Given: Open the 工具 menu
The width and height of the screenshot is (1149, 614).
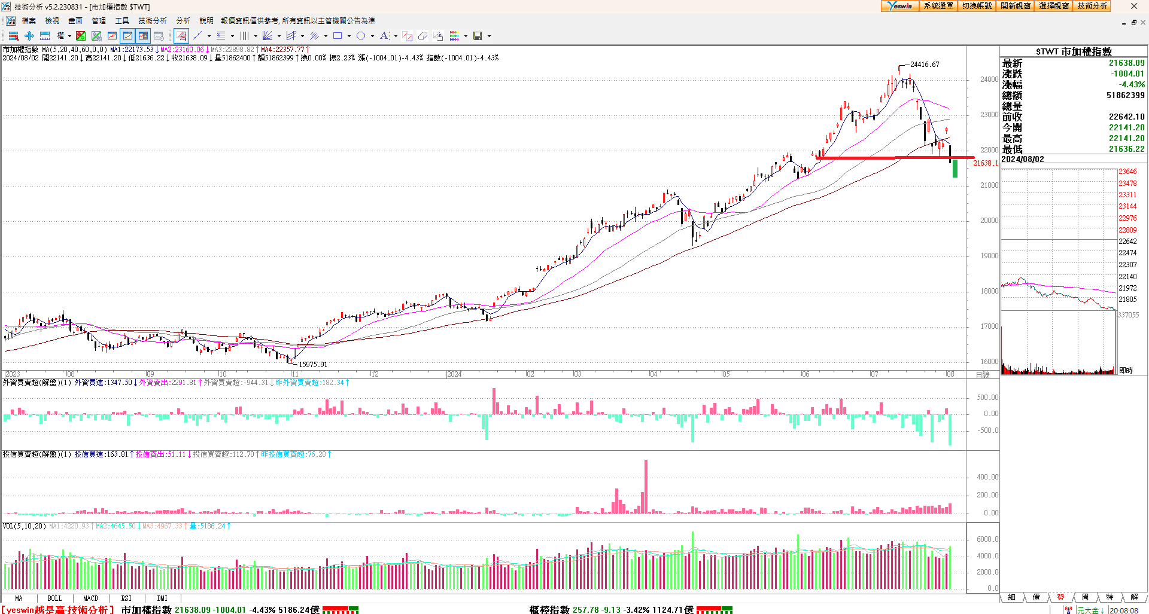Looking at the screenshot, I should [122, 21].
